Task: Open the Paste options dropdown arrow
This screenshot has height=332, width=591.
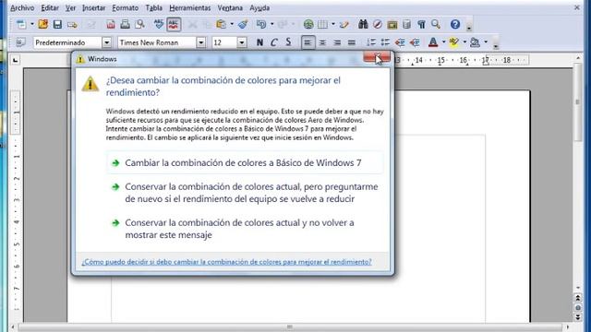Action: 232,25
